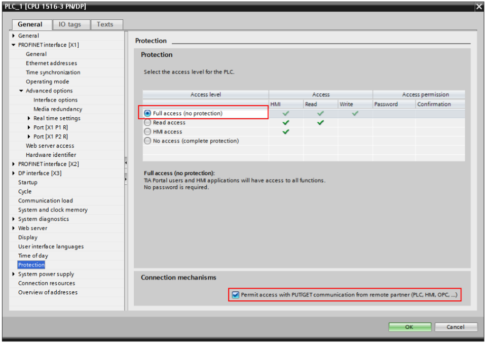Expand the PROFINET interface [X2] node

pos(13,164)
